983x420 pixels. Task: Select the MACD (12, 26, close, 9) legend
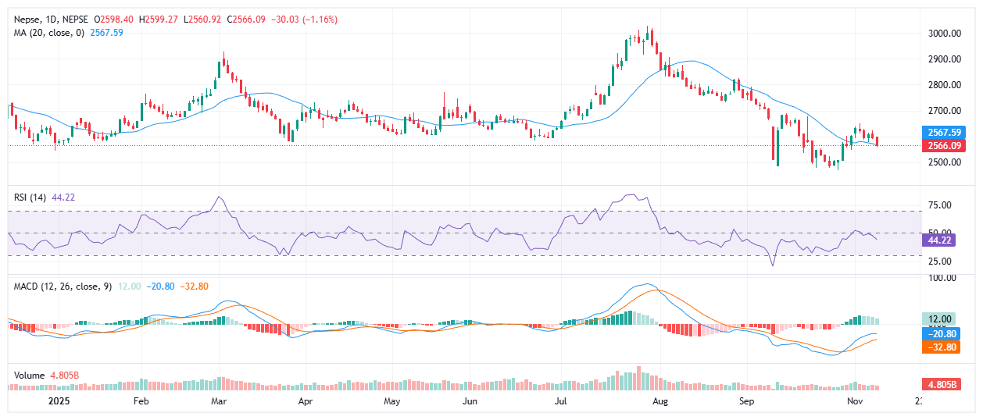tap(63, 287)
